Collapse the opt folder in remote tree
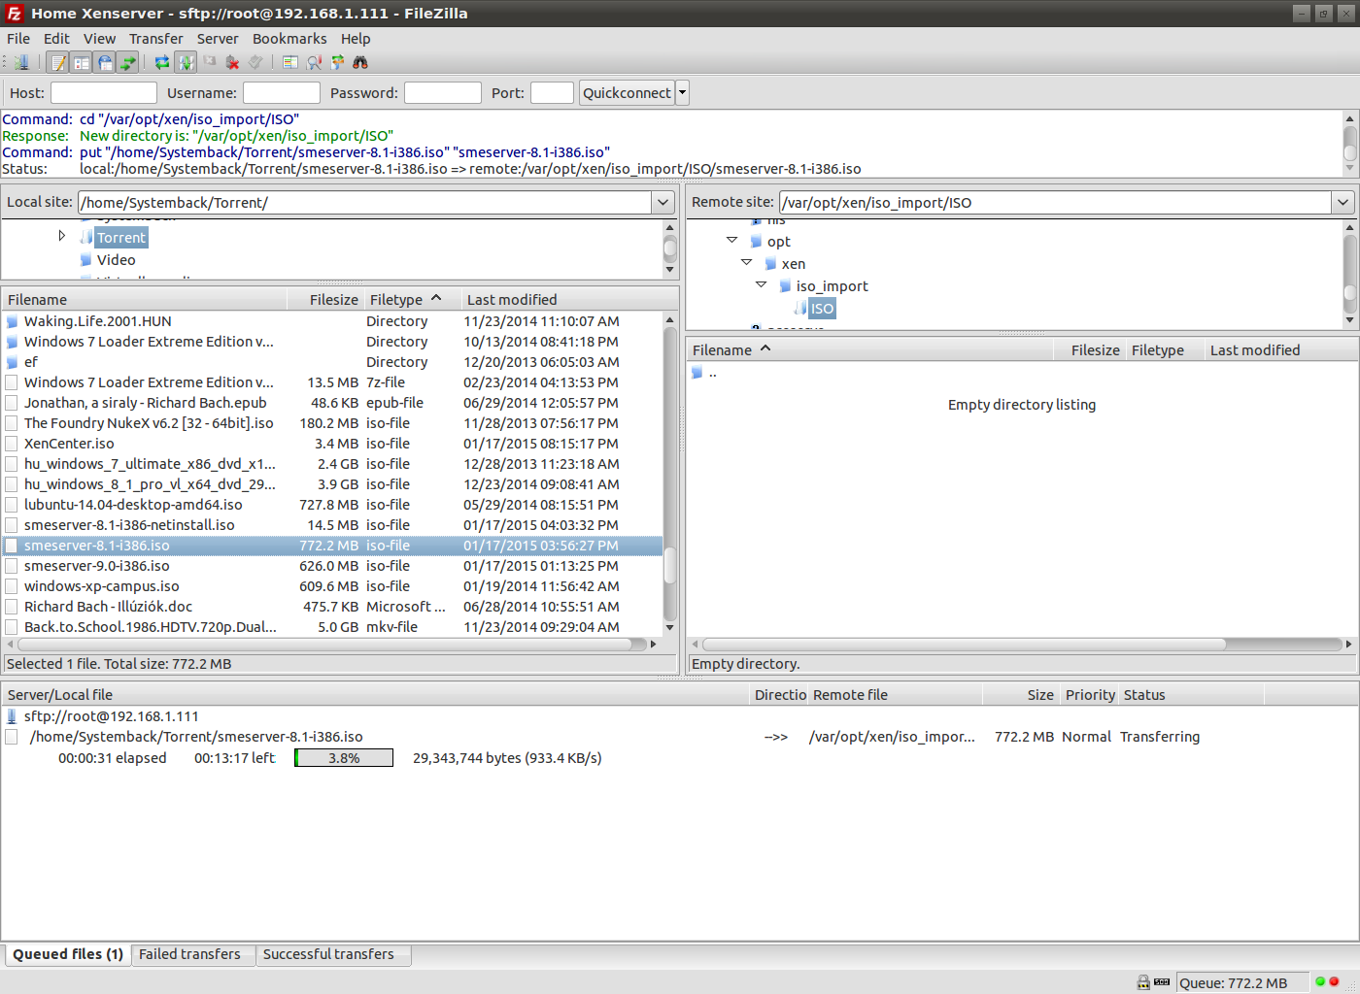This screenshot has width=1360, height=994. 732,240
